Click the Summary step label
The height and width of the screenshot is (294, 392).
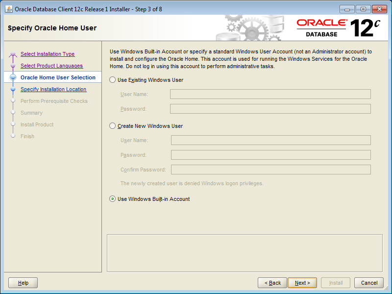point(31,113)
